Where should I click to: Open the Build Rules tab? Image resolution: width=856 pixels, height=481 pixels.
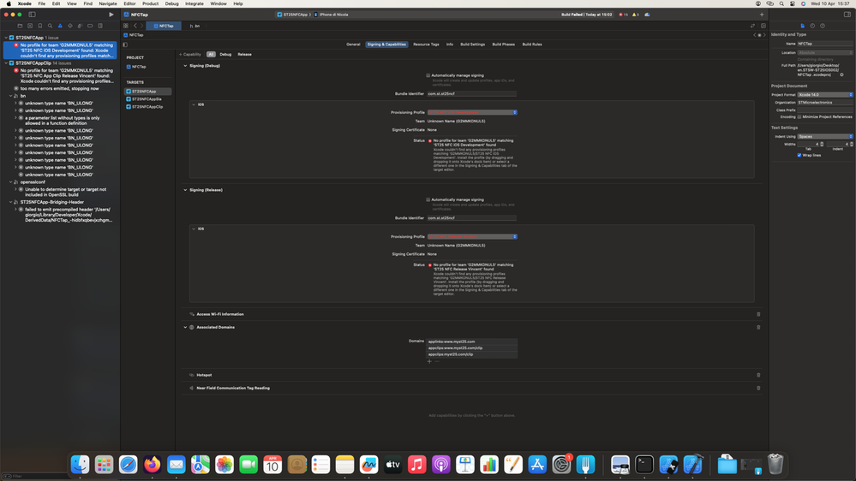[532, 45]
